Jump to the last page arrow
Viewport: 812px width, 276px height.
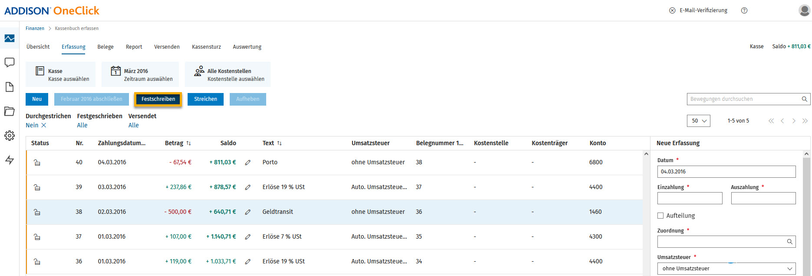[805, 121]
